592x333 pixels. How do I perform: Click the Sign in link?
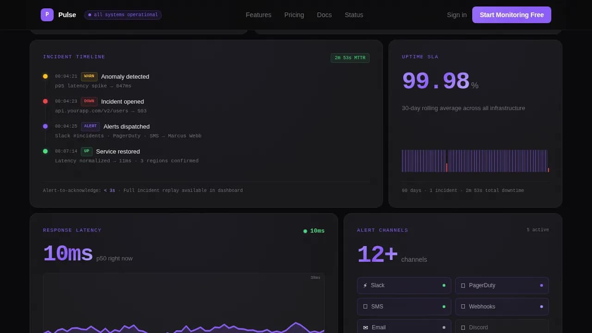[x=456, y=14]
